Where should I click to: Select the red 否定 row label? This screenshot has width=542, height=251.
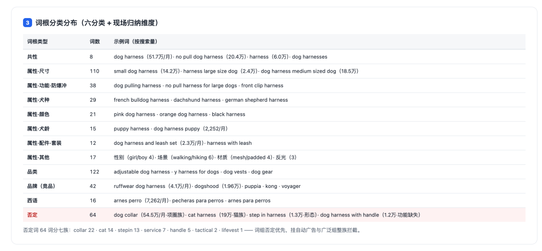pyautogui.click(x=32, y=215)
